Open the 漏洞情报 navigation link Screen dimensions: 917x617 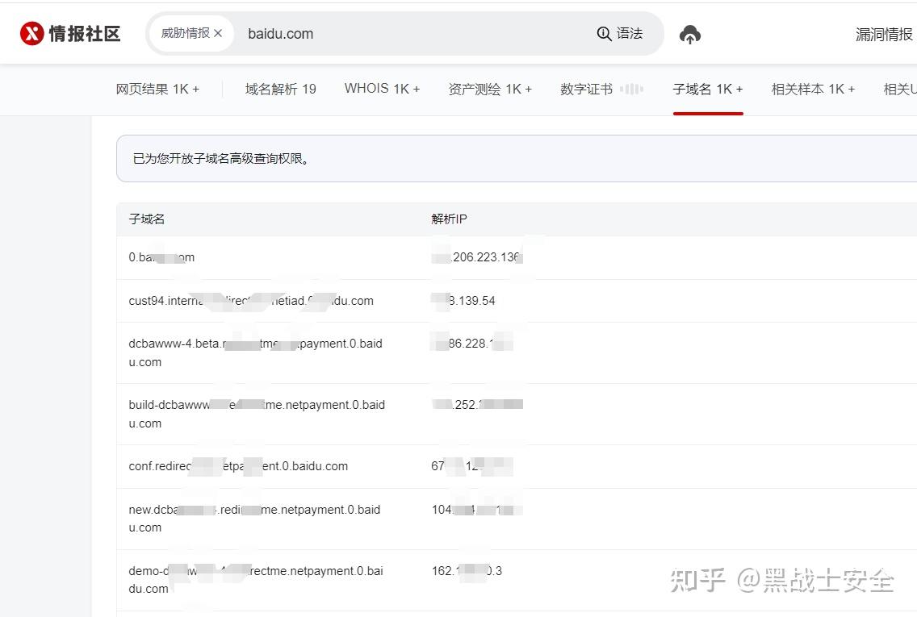point(884,35)
